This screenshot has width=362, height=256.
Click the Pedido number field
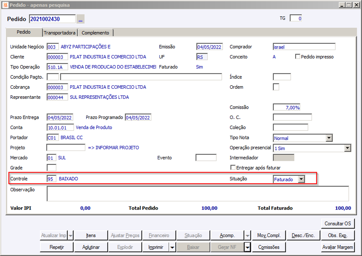point(53,19)
